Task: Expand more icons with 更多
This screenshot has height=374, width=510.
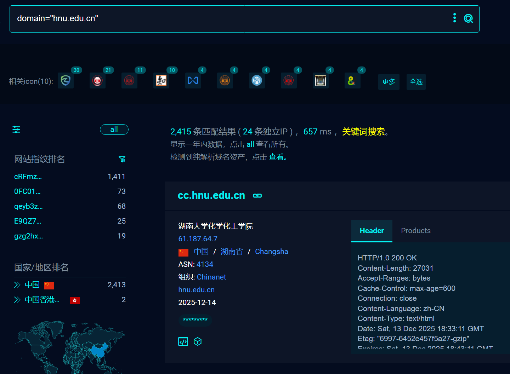Action: click(x=389, y=82)
